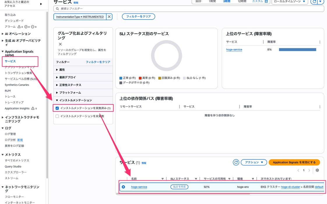The image size is (327, 204).
Task: Click the hoge-service failure rate bar
Action: (297, 50)
